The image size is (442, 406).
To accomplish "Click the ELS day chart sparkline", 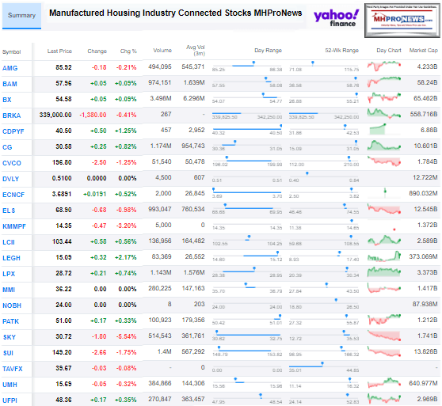I will pos(384,209).
